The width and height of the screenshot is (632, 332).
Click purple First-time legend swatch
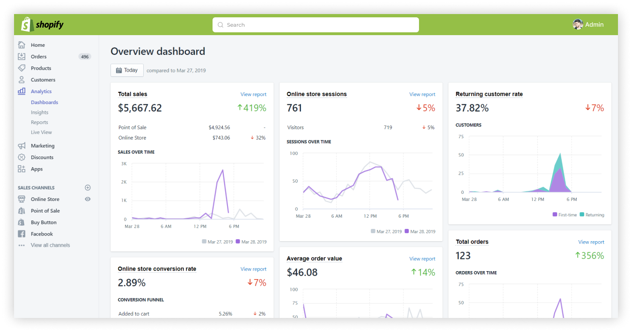[x=555, y=214]
